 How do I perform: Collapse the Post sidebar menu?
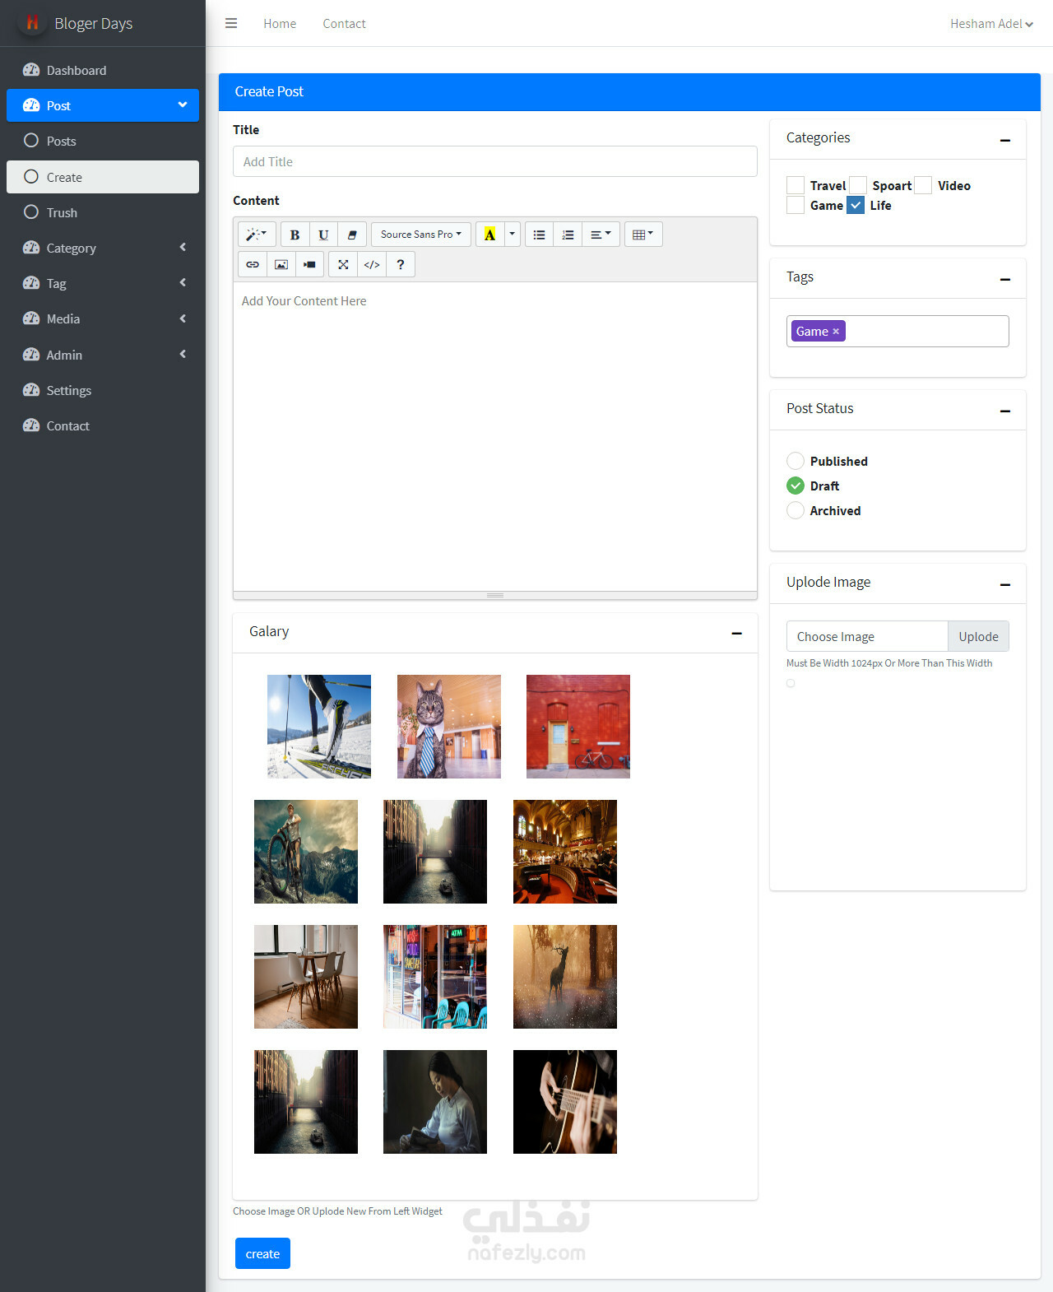[x=103, y=105]
